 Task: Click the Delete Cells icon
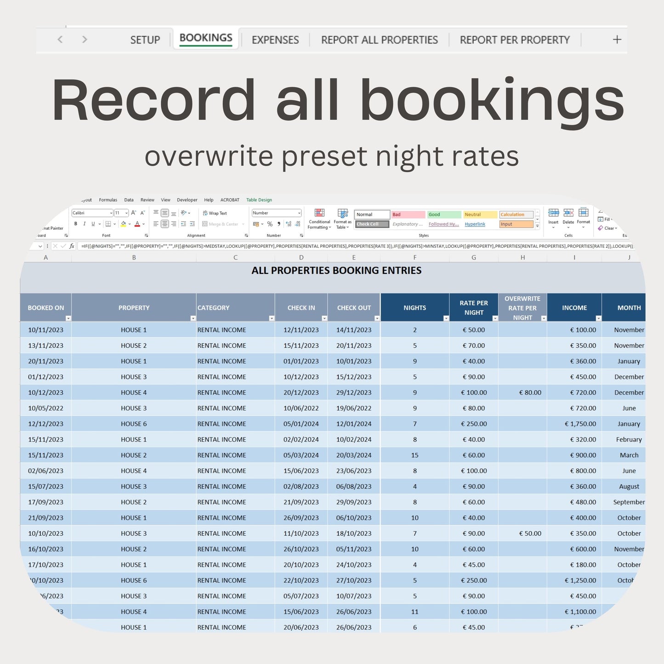click(x=568, y=216)
